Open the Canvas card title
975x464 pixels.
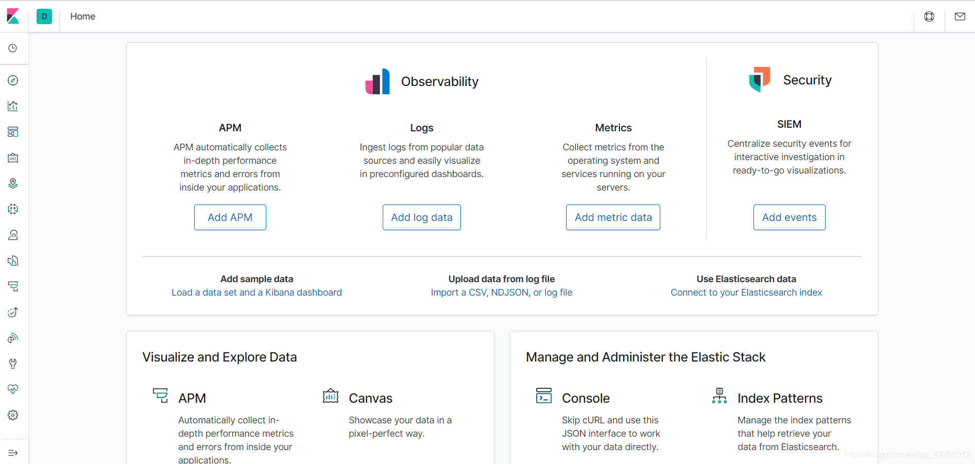click(x=371, y=398)
